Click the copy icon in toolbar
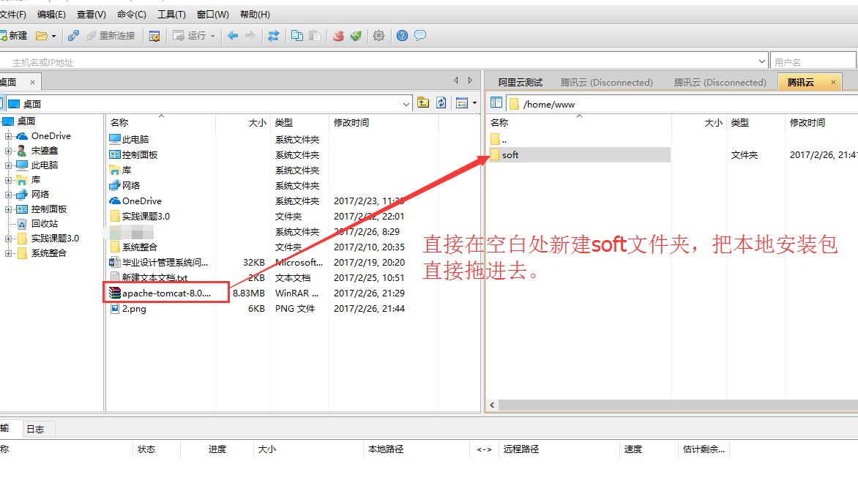The height and width of the screenshot is (494, 858). point(297,36)
